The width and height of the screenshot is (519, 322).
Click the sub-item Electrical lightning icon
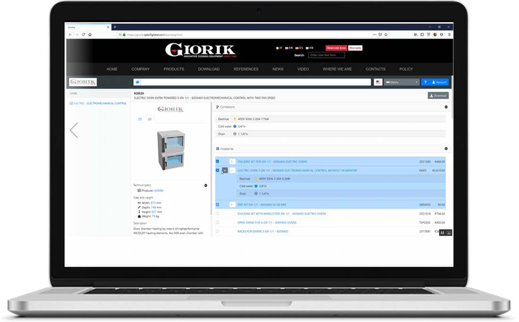(256, 179)
